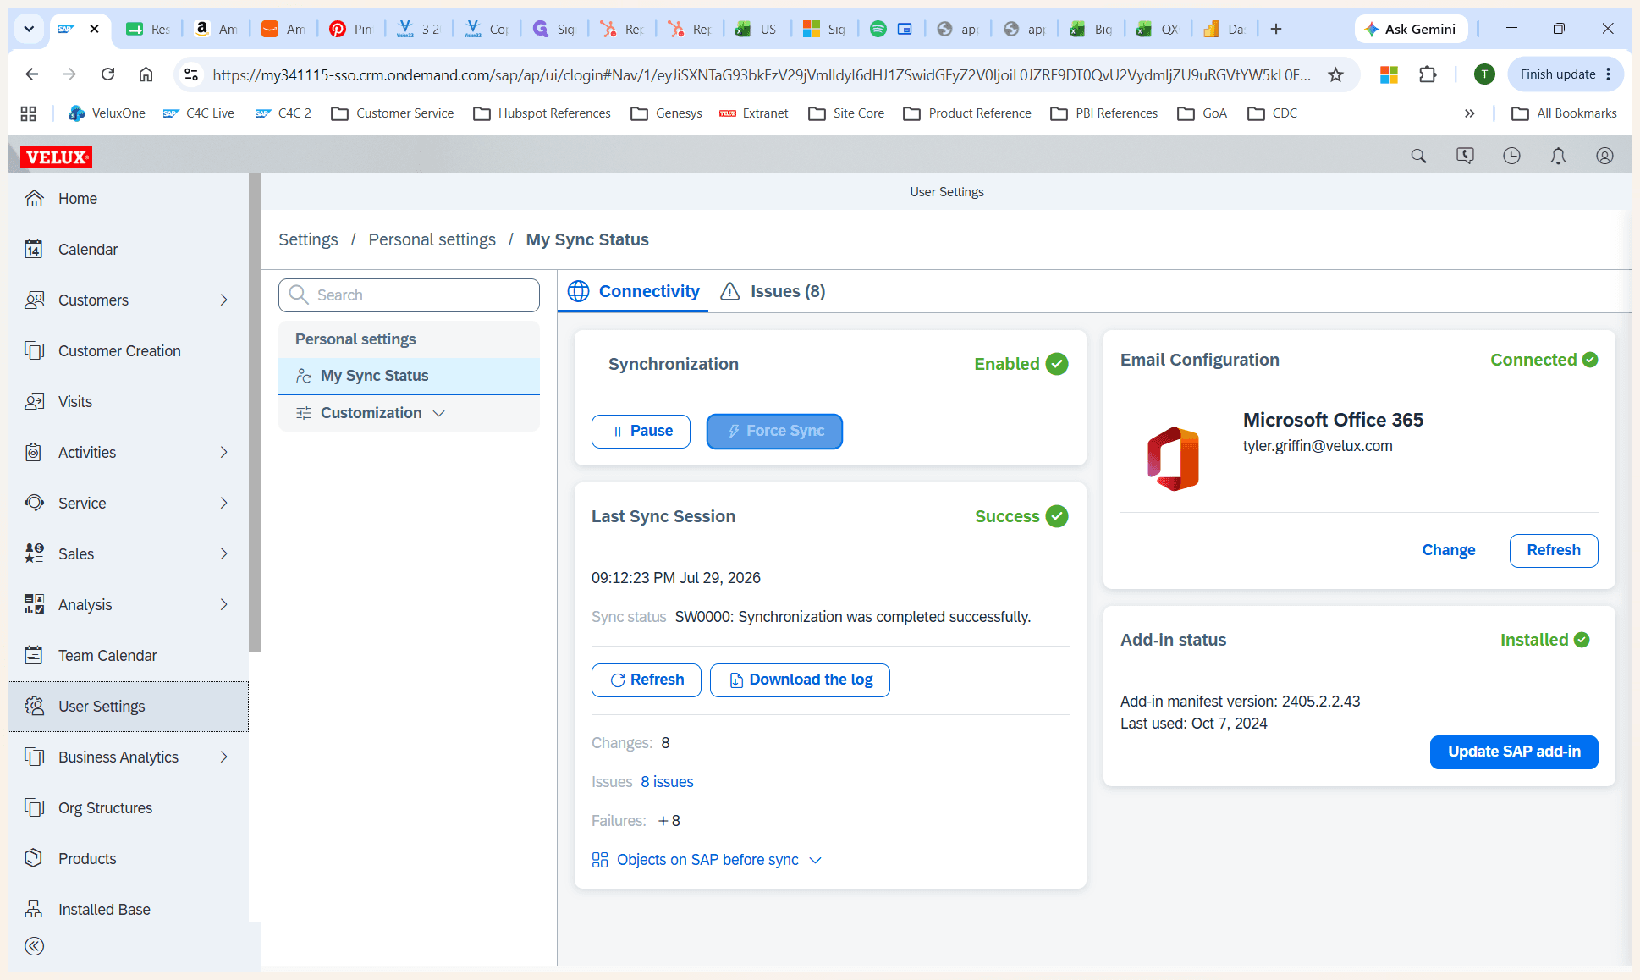Screen dimensions: 1640x980
Task: Select My Sync Status in settings list
Action: [409, 376]
